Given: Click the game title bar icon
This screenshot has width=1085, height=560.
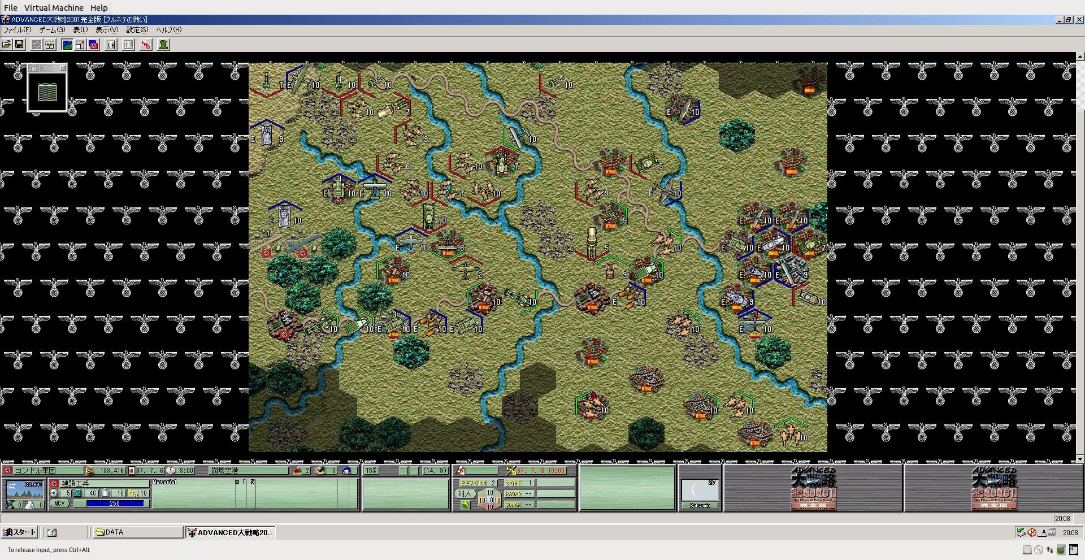Looking at the screenshot, I should click(6, 19).
